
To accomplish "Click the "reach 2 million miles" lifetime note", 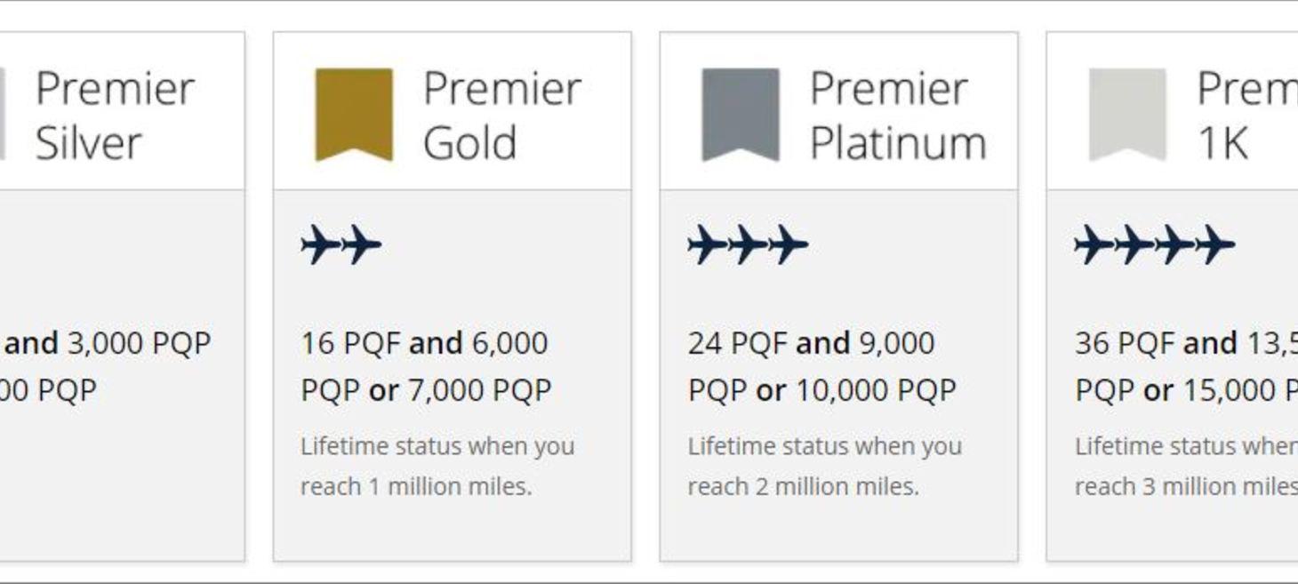I will click(803, 486).
